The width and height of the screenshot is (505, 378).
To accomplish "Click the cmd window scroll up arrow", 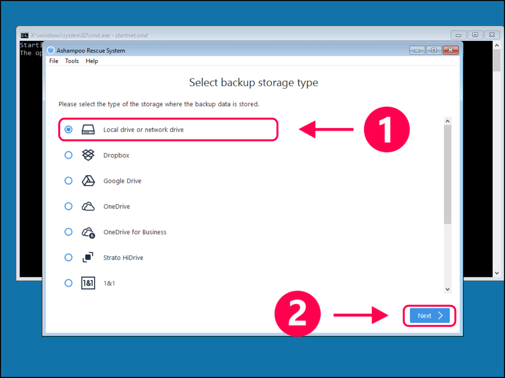I will (x=497, y=45).
